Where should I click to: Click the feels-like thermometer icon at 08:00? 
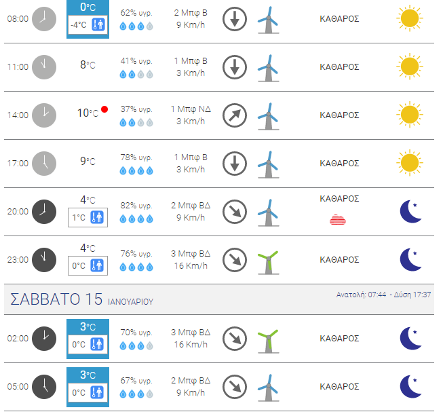pyautogui.click(x=98, y=24)
